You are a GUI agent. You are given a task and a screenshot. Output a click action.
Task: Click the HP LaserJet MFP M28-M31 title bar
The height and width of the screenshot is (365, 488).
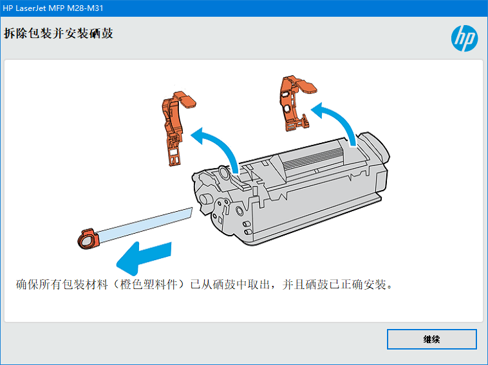(244, 8)
